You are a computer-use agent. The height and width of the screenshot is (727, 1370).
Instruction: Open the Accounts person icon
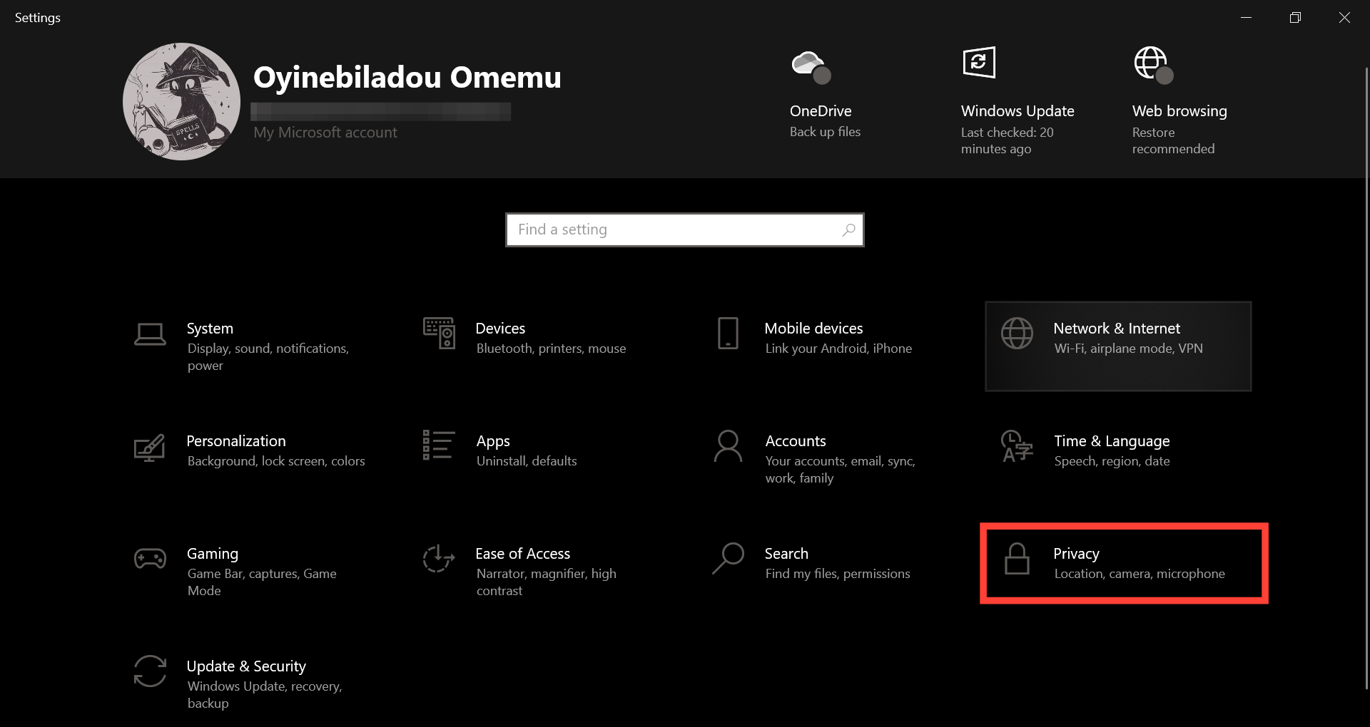click(x=728, y=446)
